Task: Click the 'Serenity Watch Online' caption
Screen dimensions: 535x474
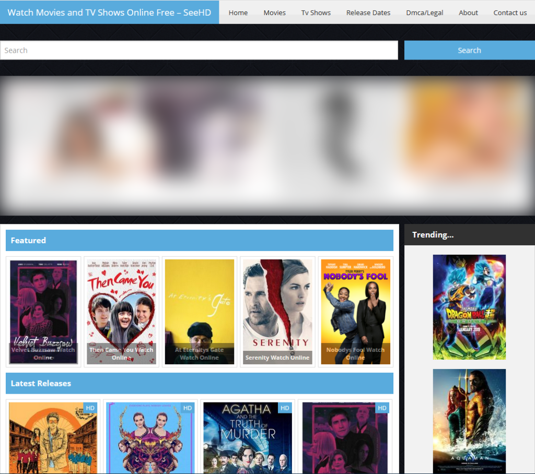Action: click(277, 358)
